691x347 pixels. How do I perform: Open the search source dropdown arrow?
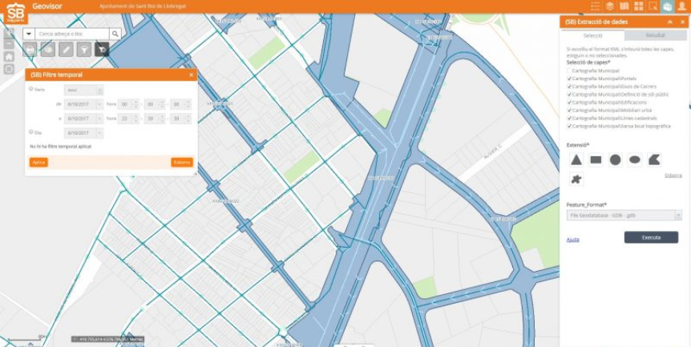[x=29, y=34]
